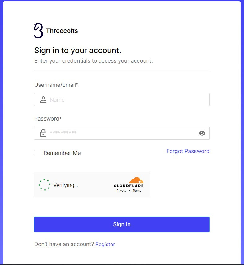Click the user silhouette icon in username field
This screenshot has height=265, width=244.
(43, 99)
